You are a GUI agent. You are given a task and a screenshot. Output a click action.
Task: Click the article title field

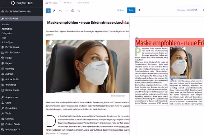(88, 22)
